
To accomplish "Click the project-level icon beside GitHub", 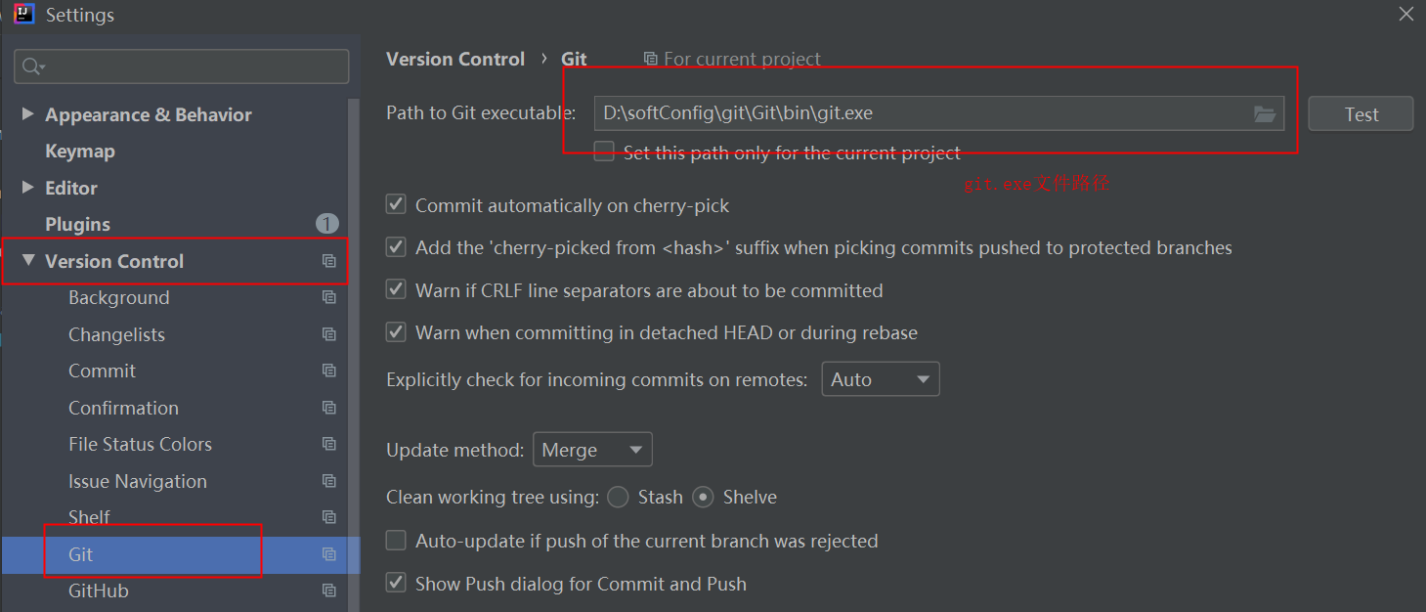I will 329,590.
